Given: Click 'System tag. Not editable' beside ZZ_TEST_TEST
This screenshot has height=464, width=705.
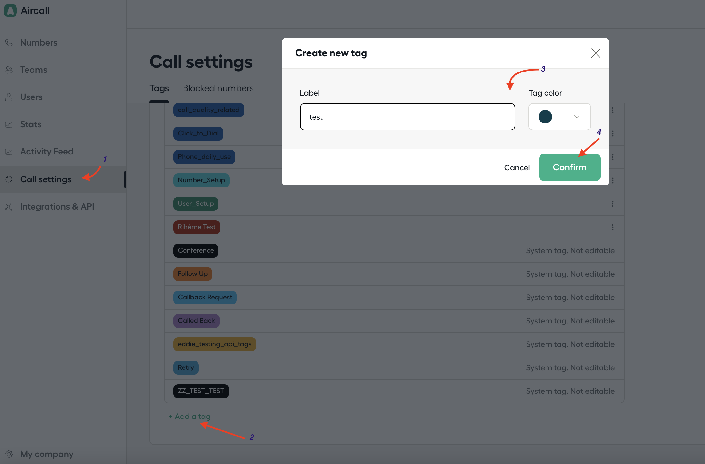Looking at the screenshot, I should pos(570,391).
